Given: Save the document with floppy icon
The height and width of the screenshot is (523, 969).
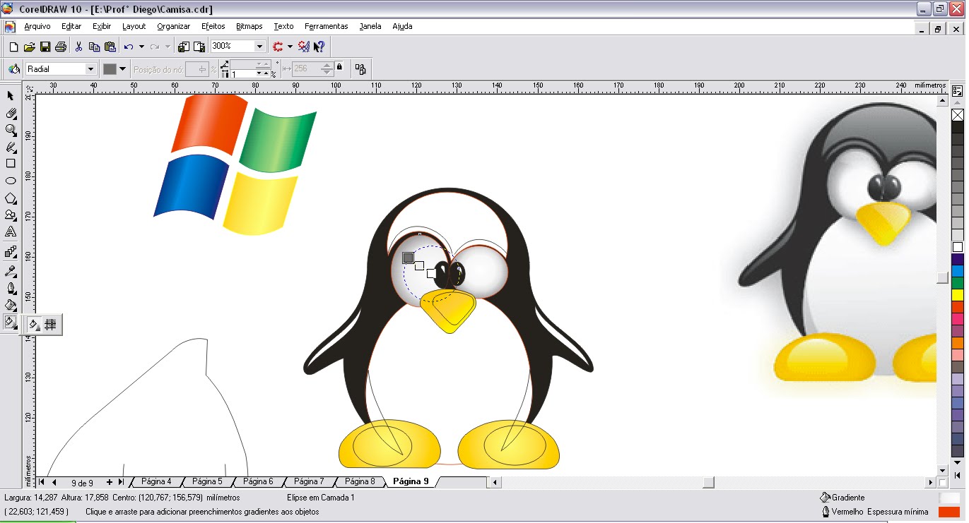Looking at the screenshot, I should (45, 47).
